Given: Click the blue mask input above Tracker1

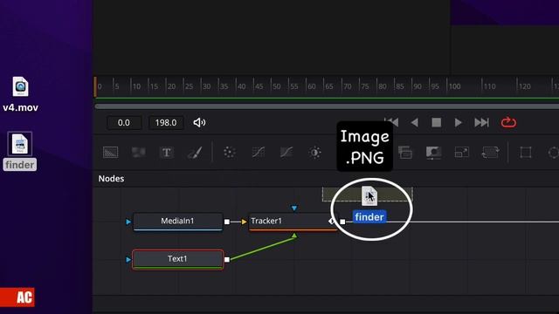Looking at the screenshot, I should tap(293, 208).
